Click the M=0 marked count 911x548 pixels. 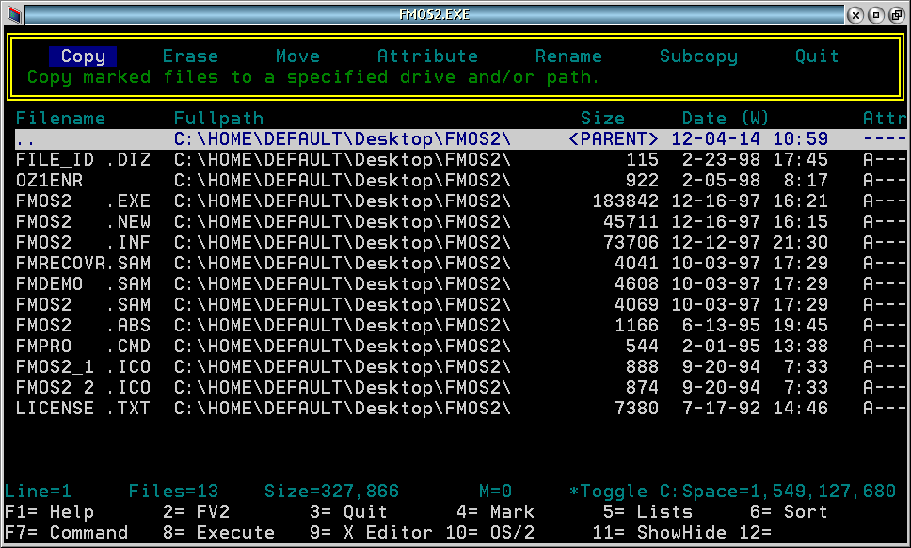click(x=495, y=492)
